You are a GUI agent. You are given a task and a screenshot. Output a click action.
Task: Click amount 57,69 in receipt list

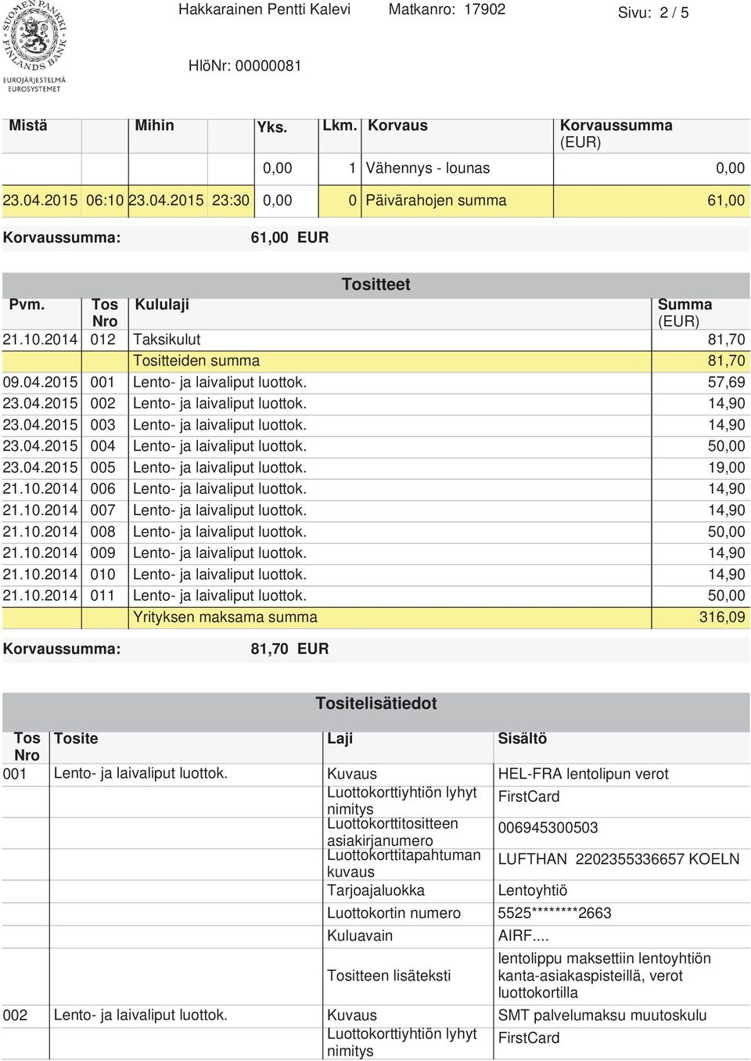726,383
